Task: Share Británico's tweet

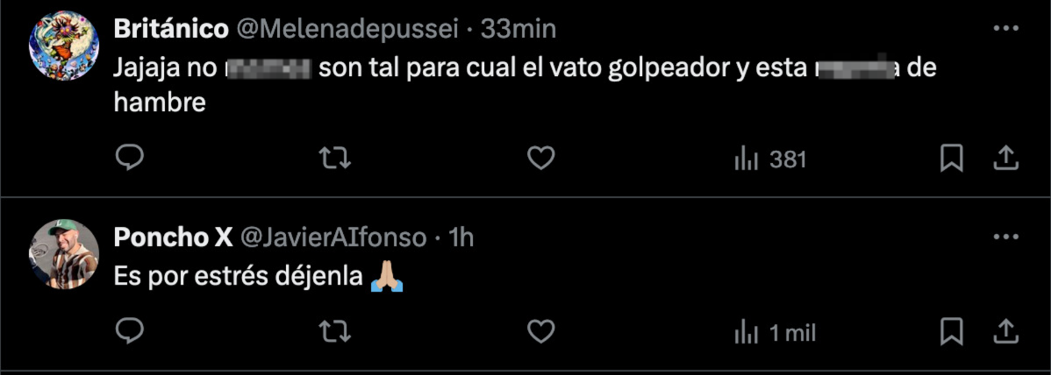Action: click(x=1005, y=158)
